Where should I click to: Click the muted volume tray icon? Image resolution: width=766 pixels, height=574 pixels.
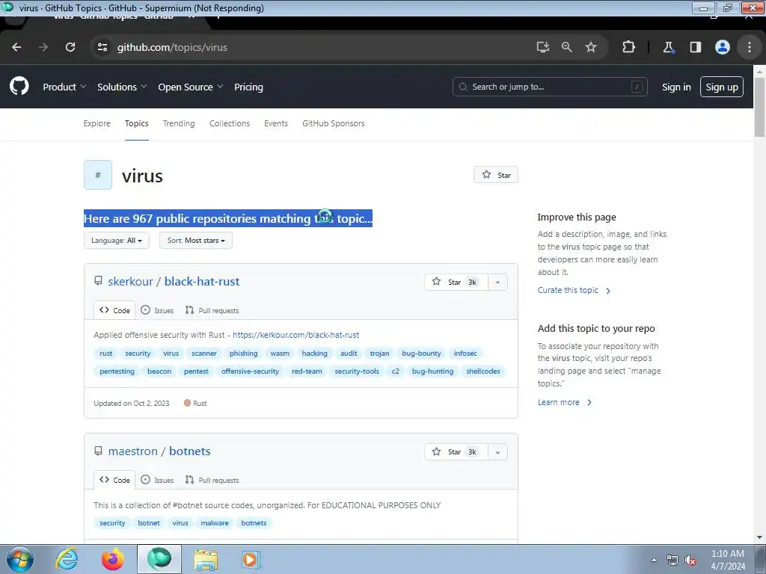[690, 561]
